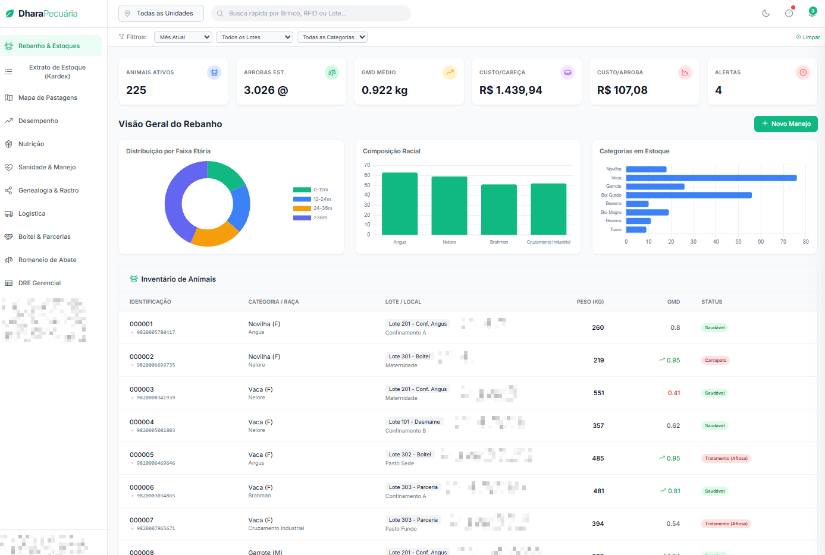Toggle the 24-36m orange legend swatch
This screenshot has width=825, height=555.
tap(302, 208)
